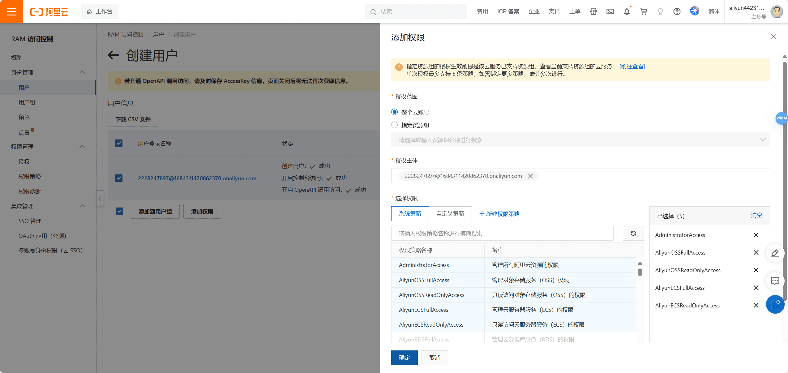The height and width of the screenshot is (373, 788).
Task: Check the user row checkbox
Action: click(x=119, y=178)
